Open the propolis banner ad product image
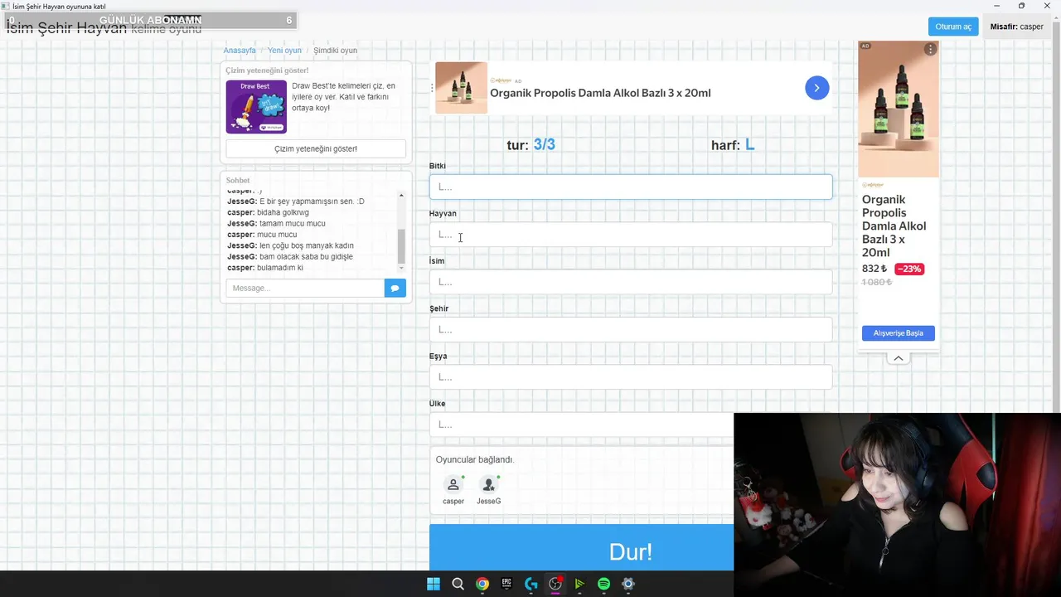The width and height of the screenshot is (1061, 597). pos(461,88)
